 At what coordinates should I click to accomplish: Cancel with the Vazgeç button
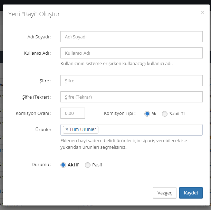pos(164,193)
